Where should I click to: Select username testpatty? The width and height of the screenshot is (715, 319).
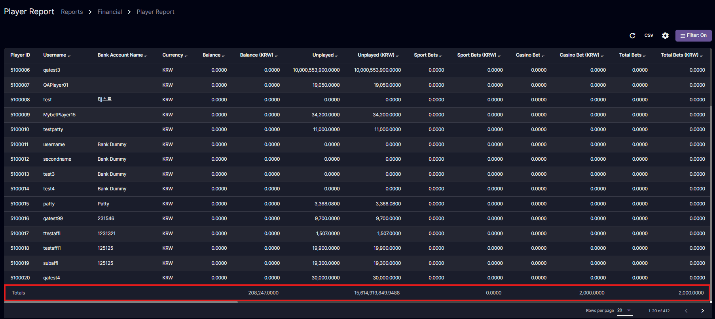pyautogui.click(x=53, y=129)
